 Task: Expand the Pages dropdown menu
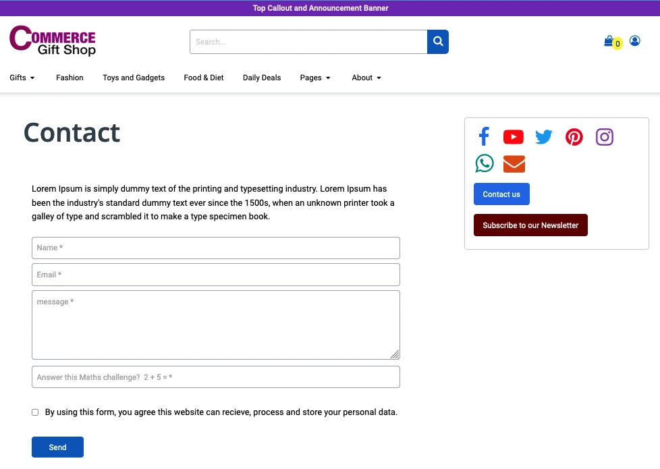point(315,78)
